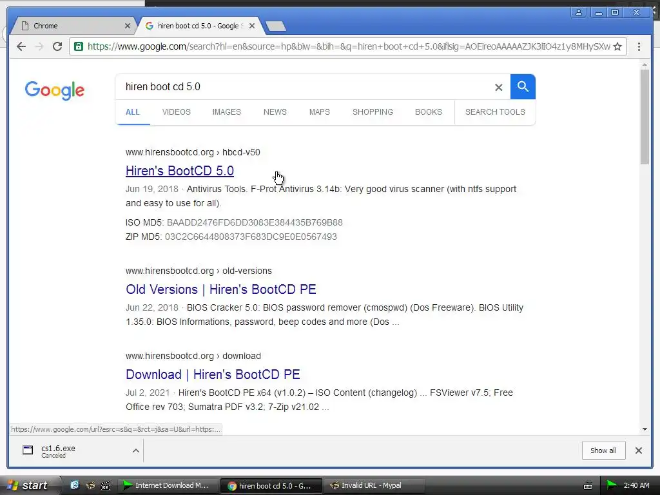Open the Google logo homepage
Screen dimensions: 660x495
point(54,90)
